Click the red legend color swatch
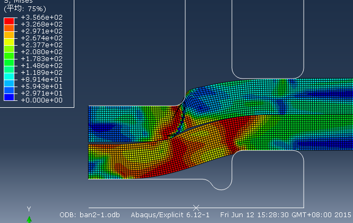The height and width of the screenshot is (223, 353). click(x=9, y=21)
